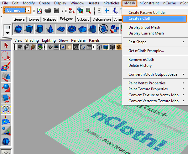The width and height of the screenshot is (188, 154).
Task: Create a polygon cube from shelf
Action: coord(29,29)
